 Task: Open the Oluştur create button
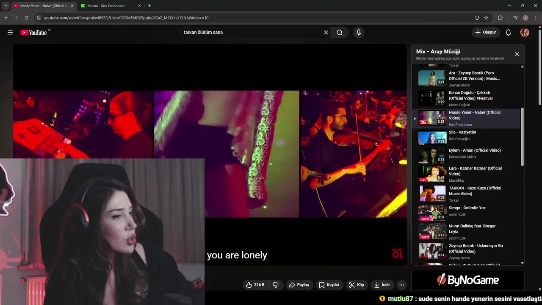[486, 33]
